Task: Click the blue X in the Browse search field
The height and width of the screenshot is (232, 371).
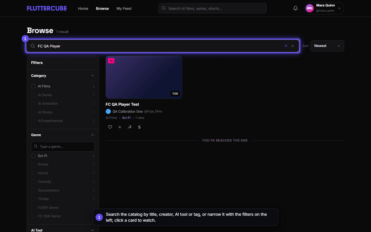Action: pos(286,46)
